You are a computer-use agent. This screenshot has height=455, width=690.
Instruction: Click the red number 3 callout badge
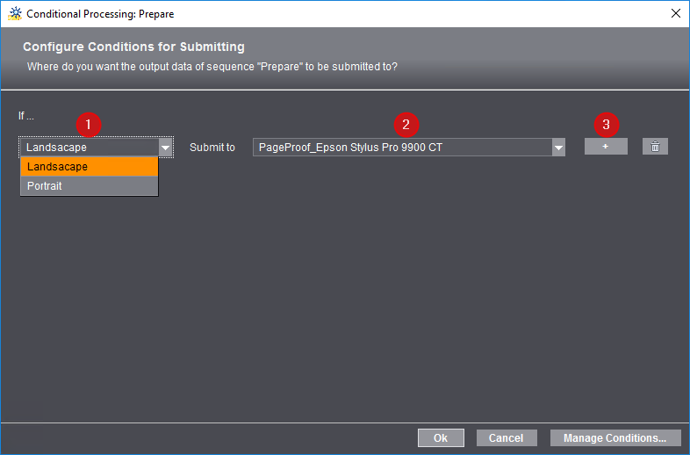pos(606,125)
